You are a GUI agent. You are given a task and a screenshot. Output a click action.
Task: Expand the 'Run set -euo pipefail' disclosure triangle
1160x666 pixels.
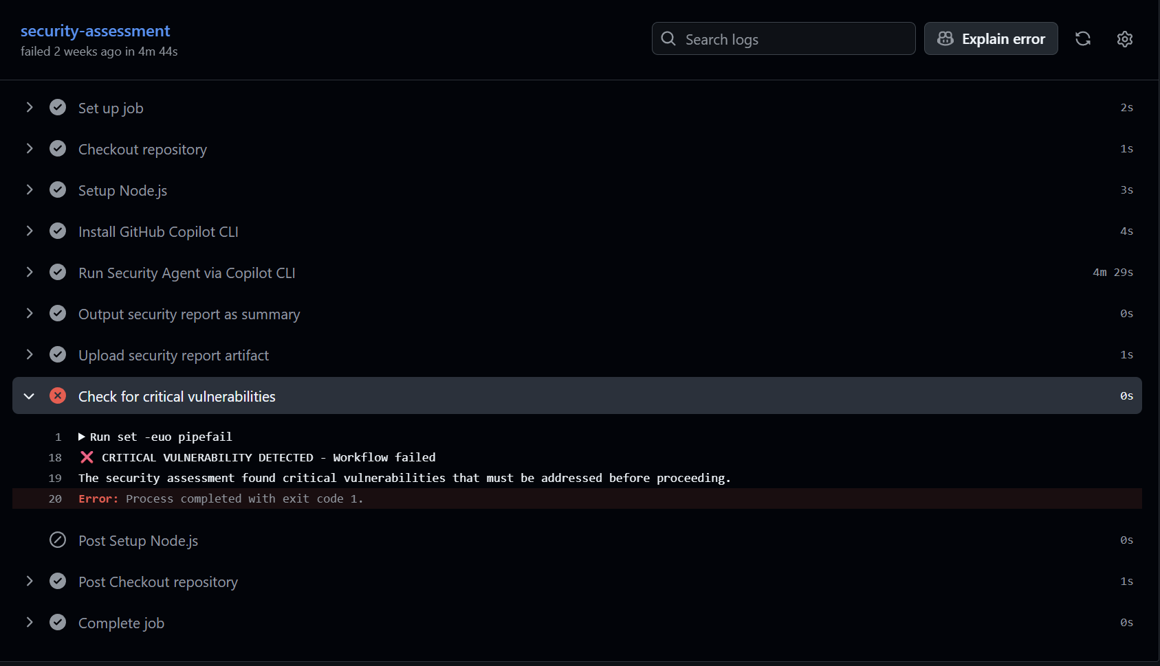pos(82,437)
